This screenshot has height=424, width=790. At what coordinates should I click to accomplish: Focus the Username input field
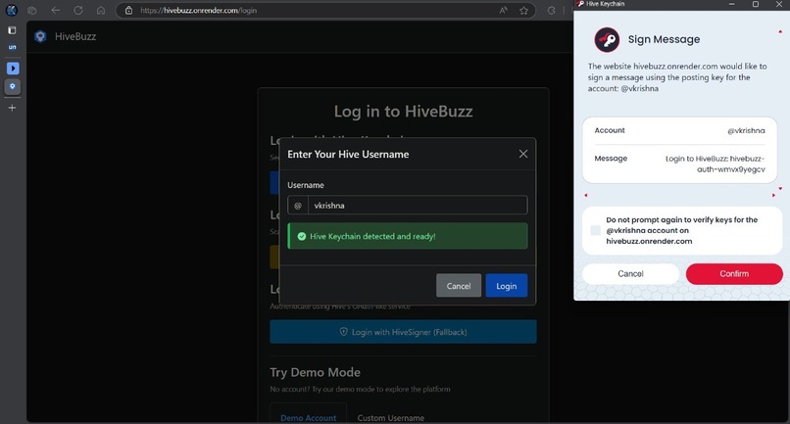click(x=418, y=206)
